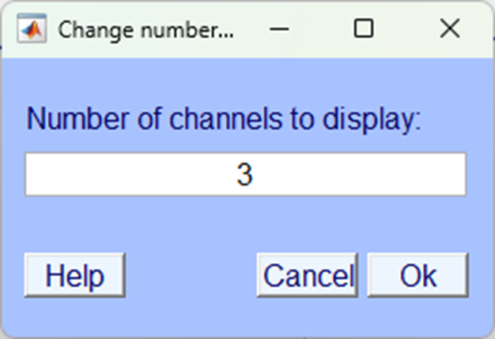495x339 pixels.
Task: Select the Help button at bottom left
Action: point(74,276)
